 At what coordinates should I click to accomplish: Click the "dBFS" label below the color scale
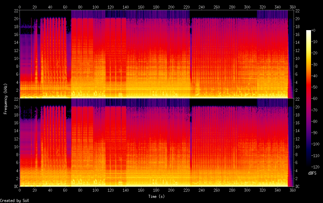pos(312,173)
